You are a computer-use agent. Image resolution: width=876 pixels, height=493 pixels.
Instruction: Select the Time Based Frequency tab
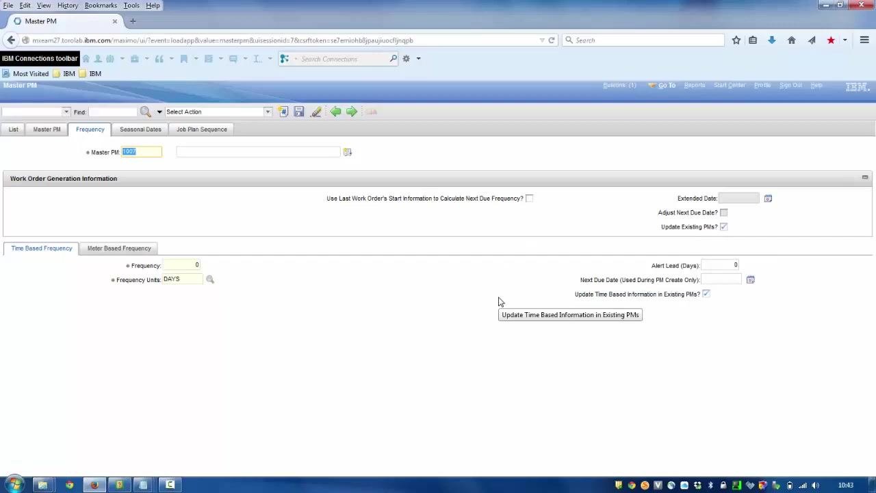pyautogui.click(x=41, y=249)
